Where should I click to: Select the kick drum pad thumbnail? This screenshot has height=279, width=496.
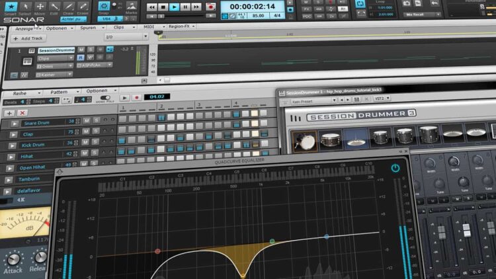(x=305, y=139)
